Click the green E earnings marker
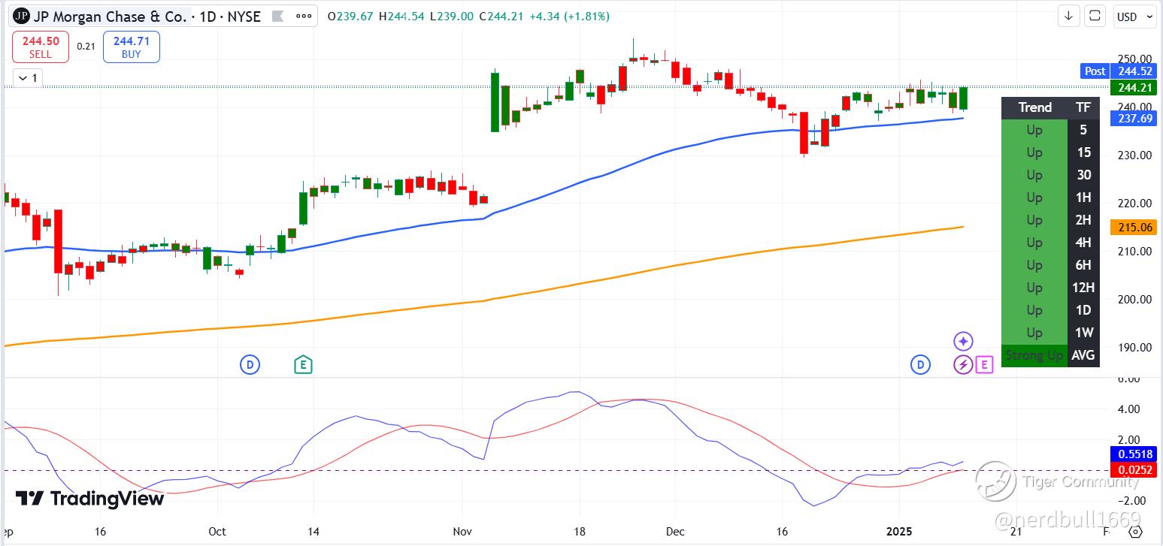The width and height of the screenshot is (1163, 546). [303, 365]
